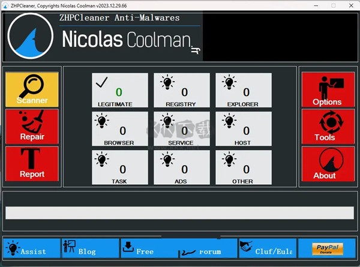Viewport: 360px width, 267px height.
Task: Select the ADS results tile
Action: pyautogui.click(x=182, y=167)
